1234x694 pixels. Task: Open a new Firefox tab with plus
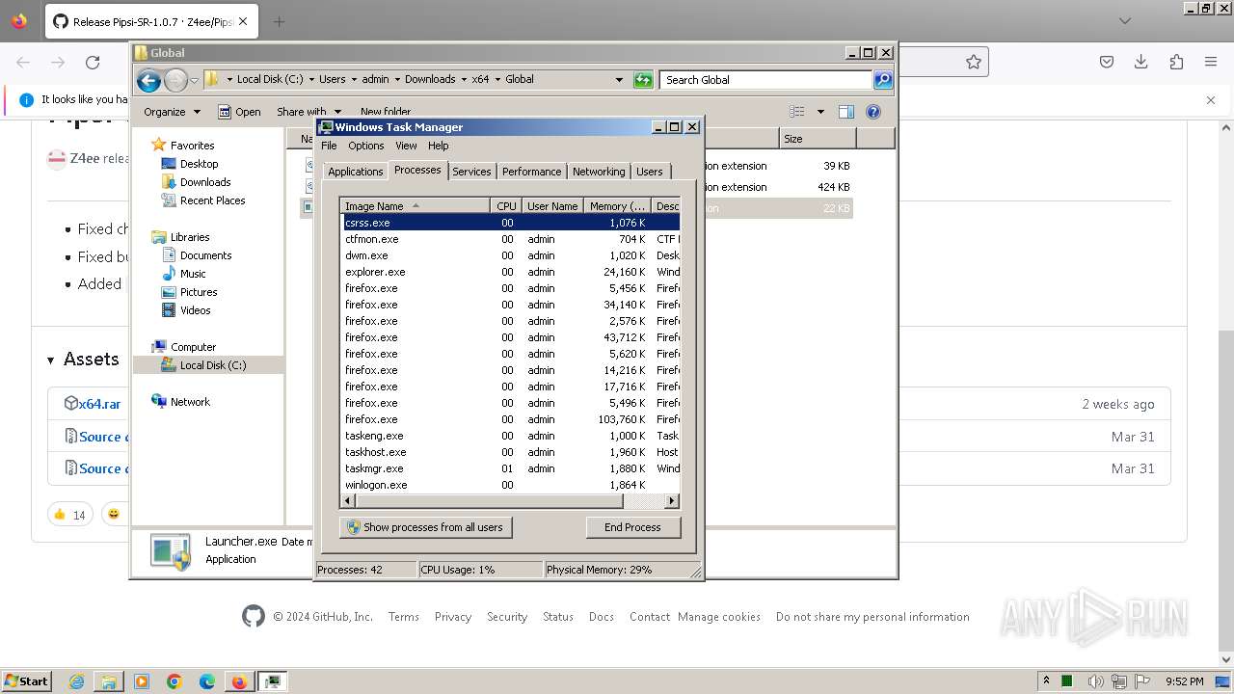279,21
